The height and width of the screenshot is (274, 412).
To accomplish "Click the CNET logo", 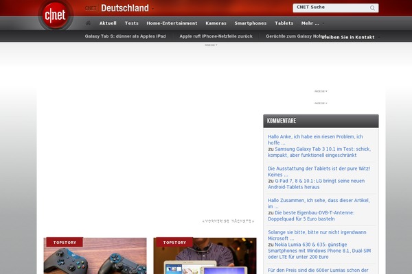I will point(56,15).
